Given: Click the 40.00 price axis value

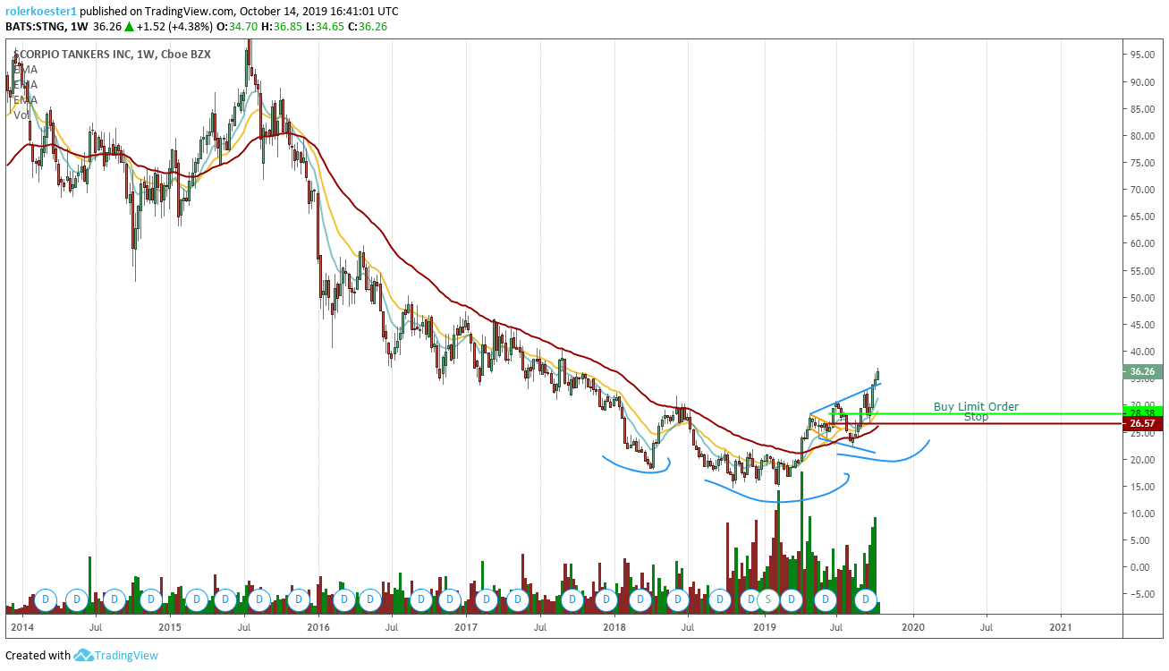Looking at the screenshot, I should 1144,352.
